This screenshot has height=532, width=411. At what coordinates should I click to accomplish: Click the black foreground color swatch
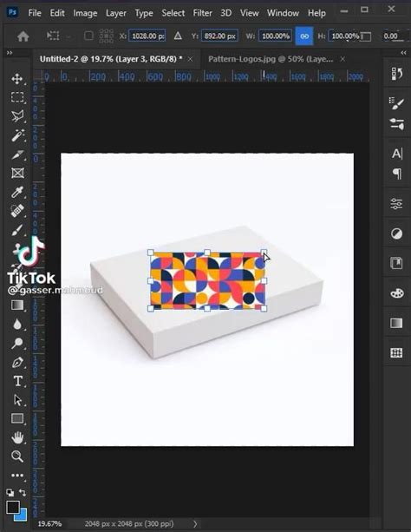pyautogui.click(x=13, y=508)
